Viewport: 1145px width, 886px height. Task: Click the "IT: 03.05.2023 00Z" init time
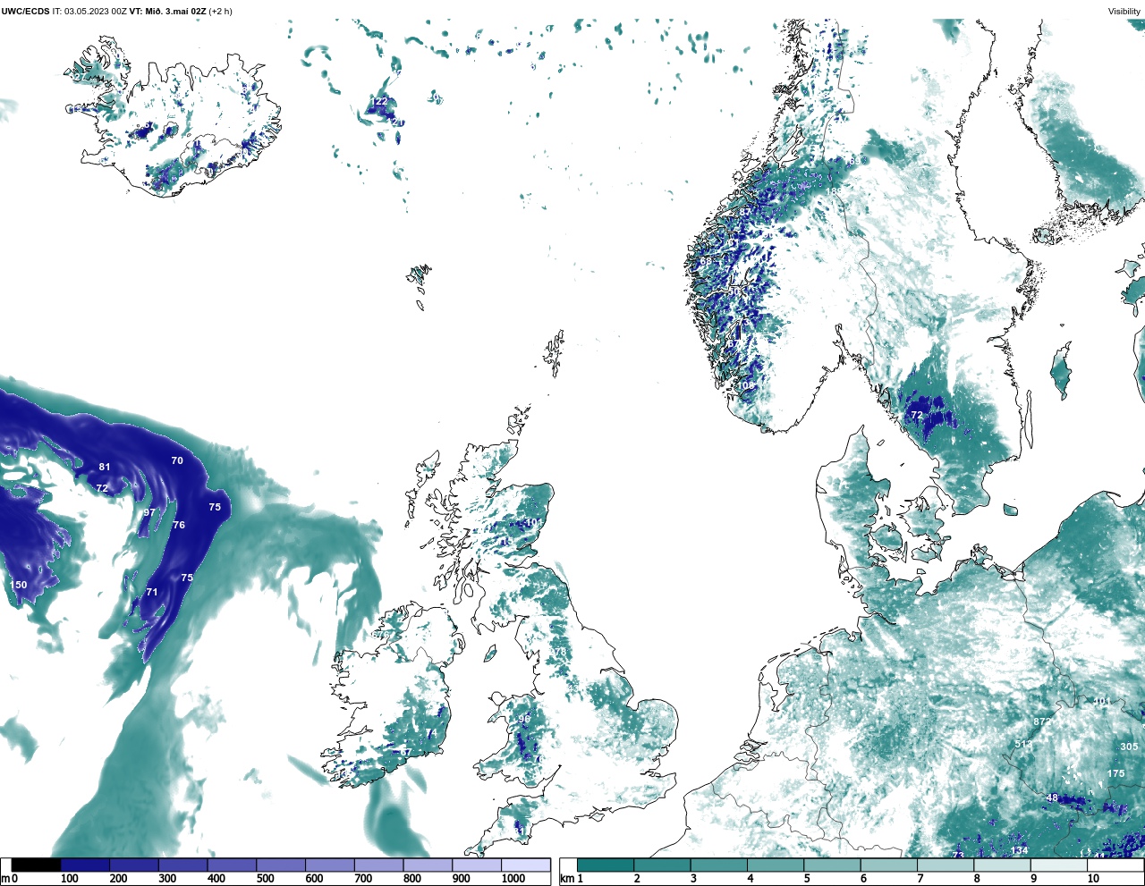[89, 12]
